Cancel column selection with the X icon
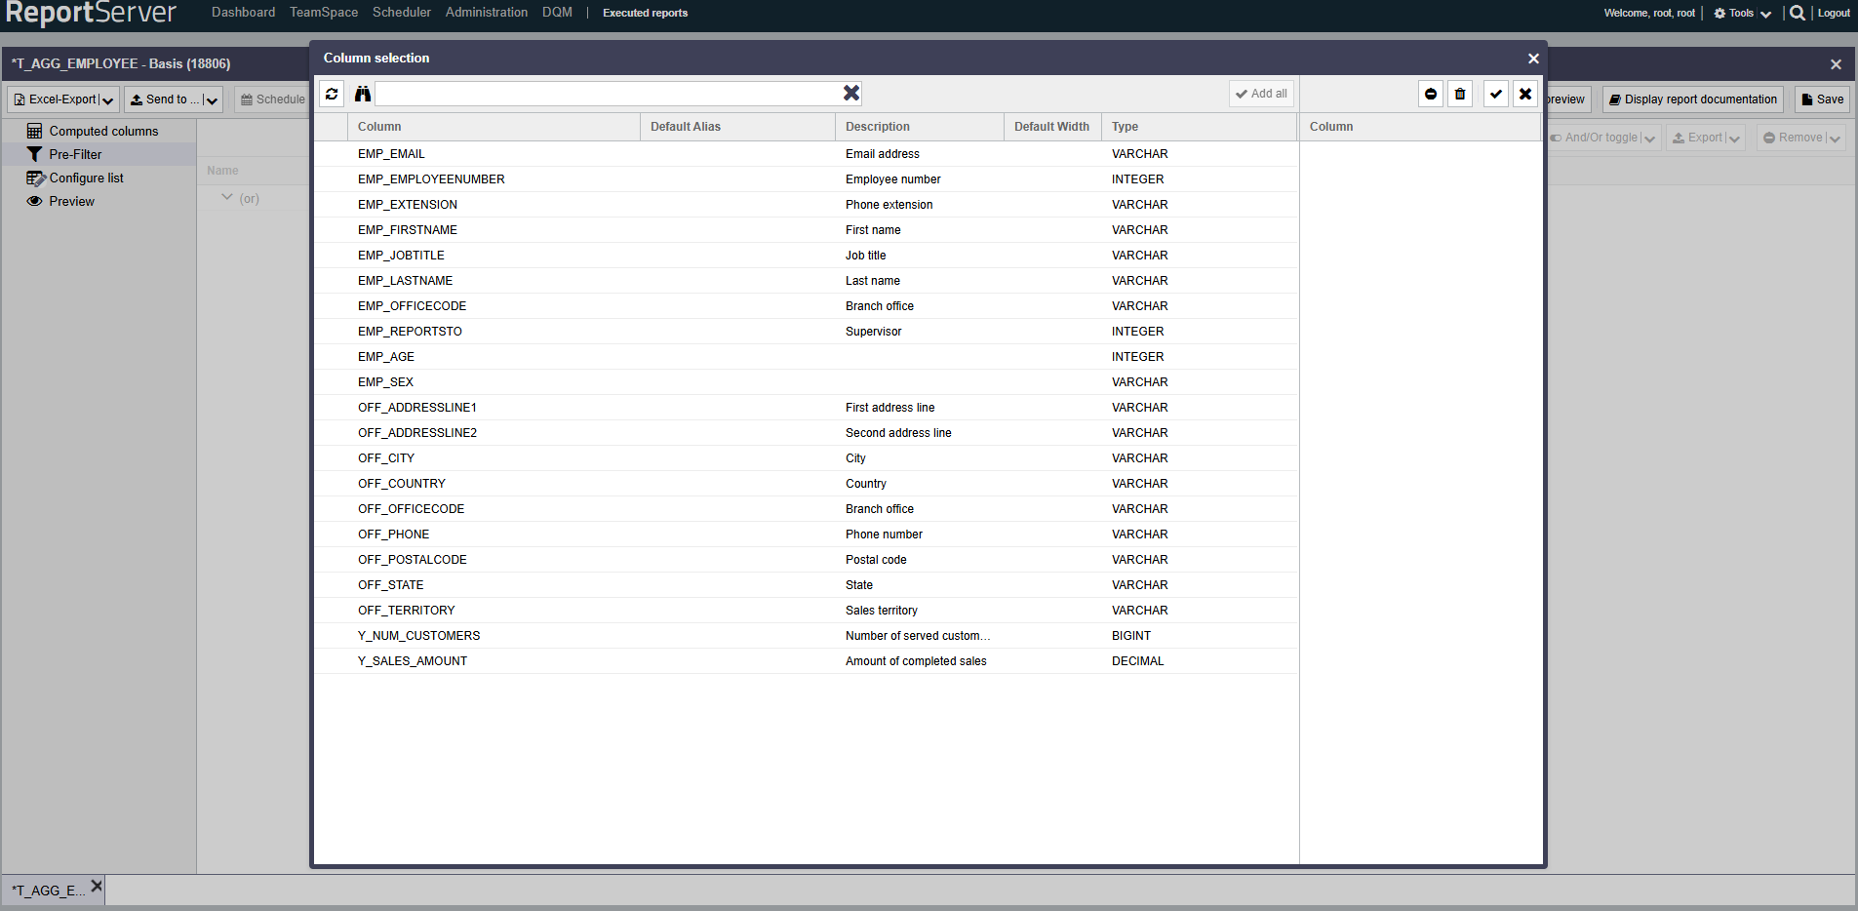This screenshot has height=911, width=1858. point(1525,94)
